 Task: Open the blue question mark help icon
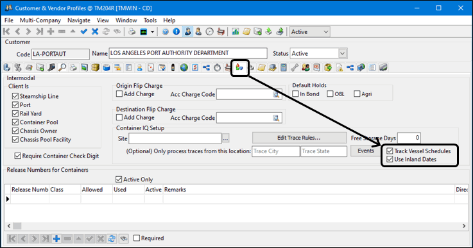point(165,31)
